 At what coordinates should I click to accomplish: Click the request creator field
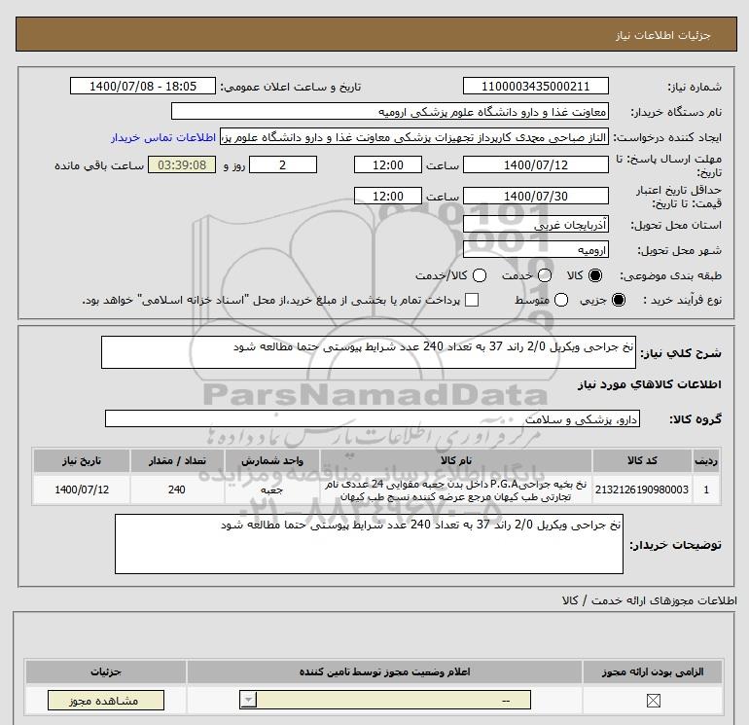click(x=414, y=137)
